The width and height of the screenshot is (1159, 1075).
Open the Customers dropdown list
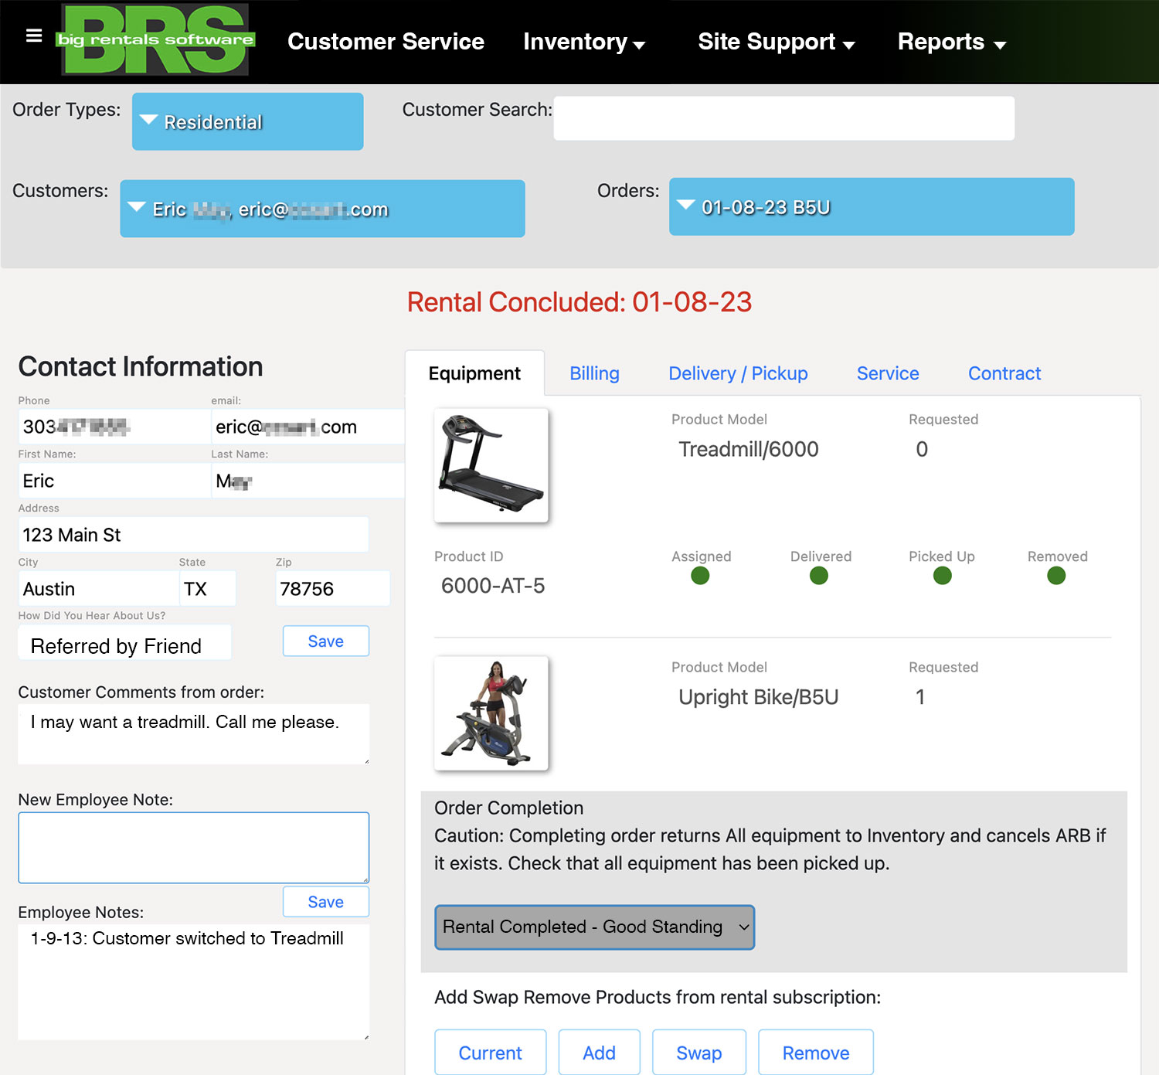coord(322,209)
